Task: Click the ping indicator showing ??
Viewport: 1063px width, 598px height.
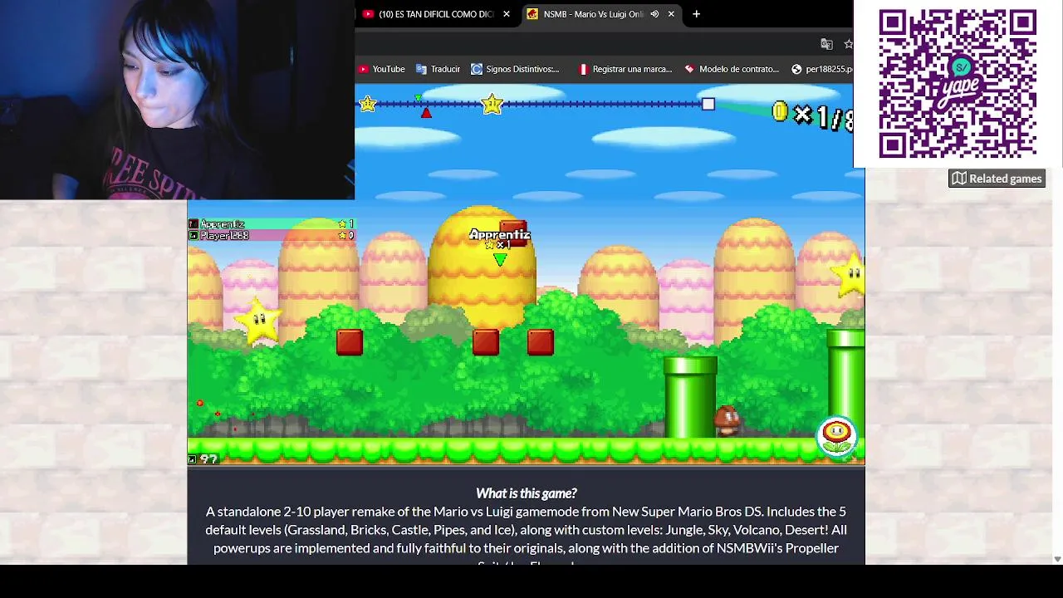Action: coord(203,459)
